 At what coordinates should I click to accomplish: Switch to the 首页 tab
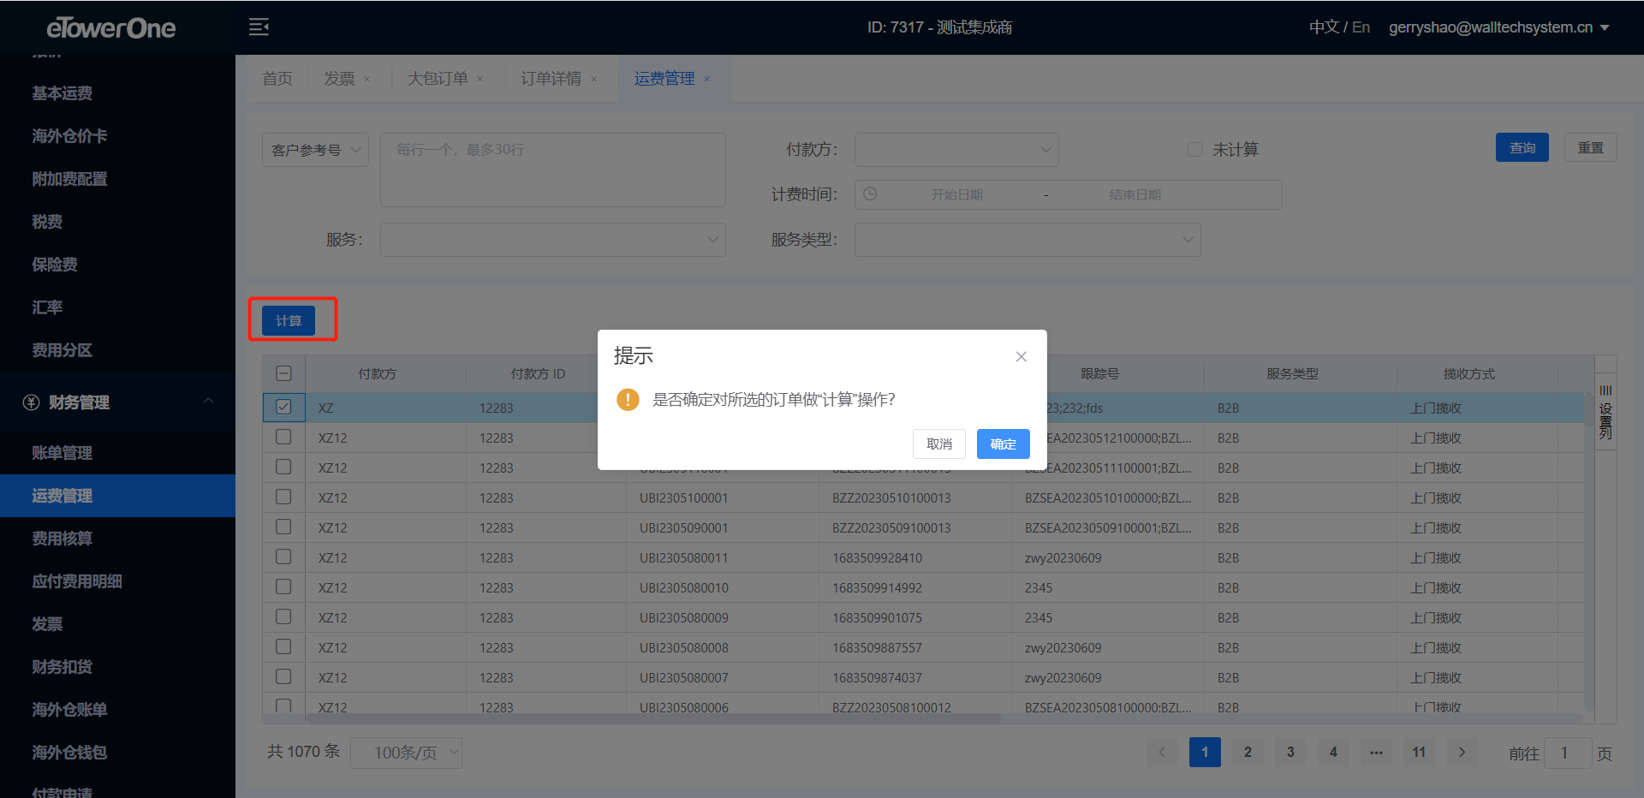coord(277,79)
